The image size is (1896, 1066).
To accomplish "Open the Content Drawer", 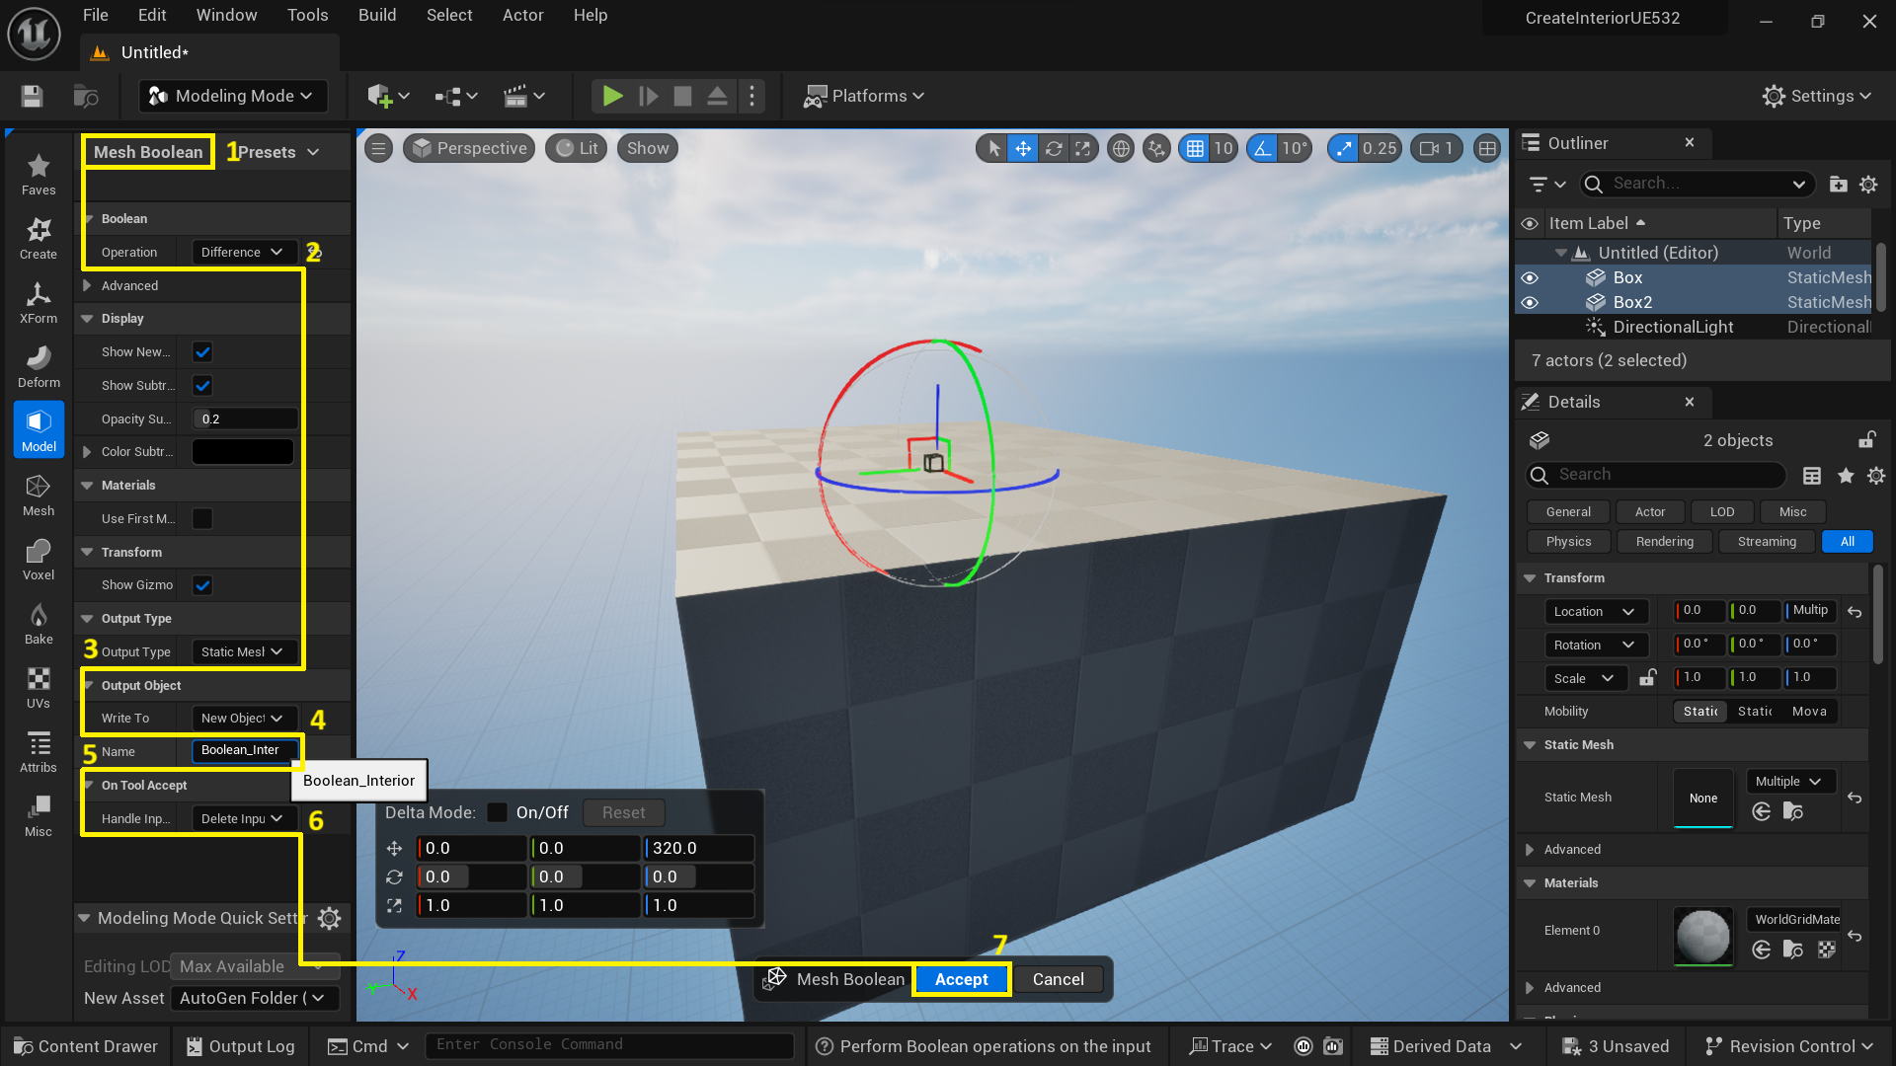I will [x=85, y=1045].
